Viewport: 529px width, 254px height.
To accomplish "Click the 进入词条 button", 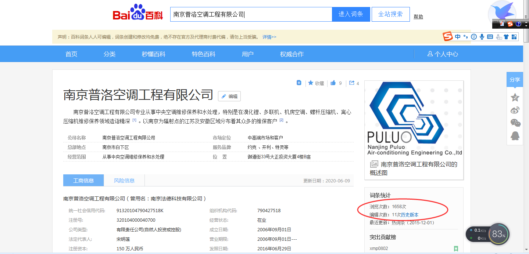I will tap(351, 14).
